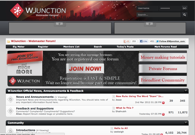Click the Facebook Like button
Screen dimensions: 195x135
tap(144, 41)
